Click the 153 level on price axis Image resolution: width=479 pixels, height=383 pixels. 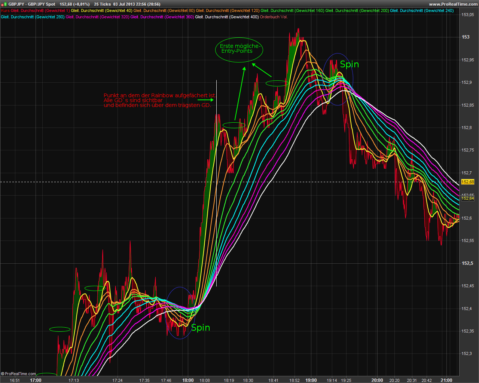tap(466, 37)
